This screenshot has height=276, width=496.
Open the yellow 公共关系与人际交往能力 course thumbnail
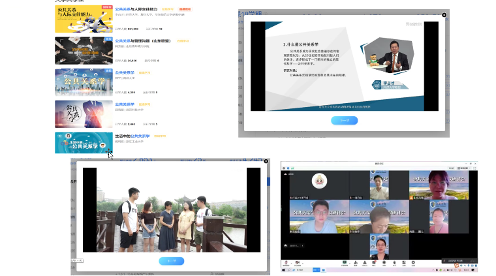[84, 19]
